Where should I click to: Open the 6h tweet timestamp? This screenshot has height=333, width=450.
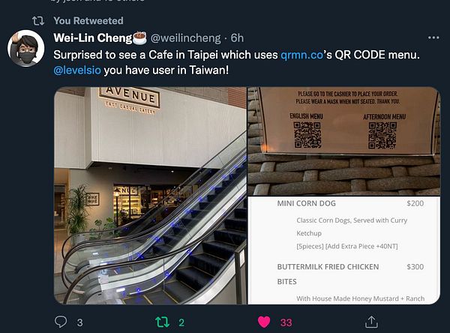tap(237, 38)
